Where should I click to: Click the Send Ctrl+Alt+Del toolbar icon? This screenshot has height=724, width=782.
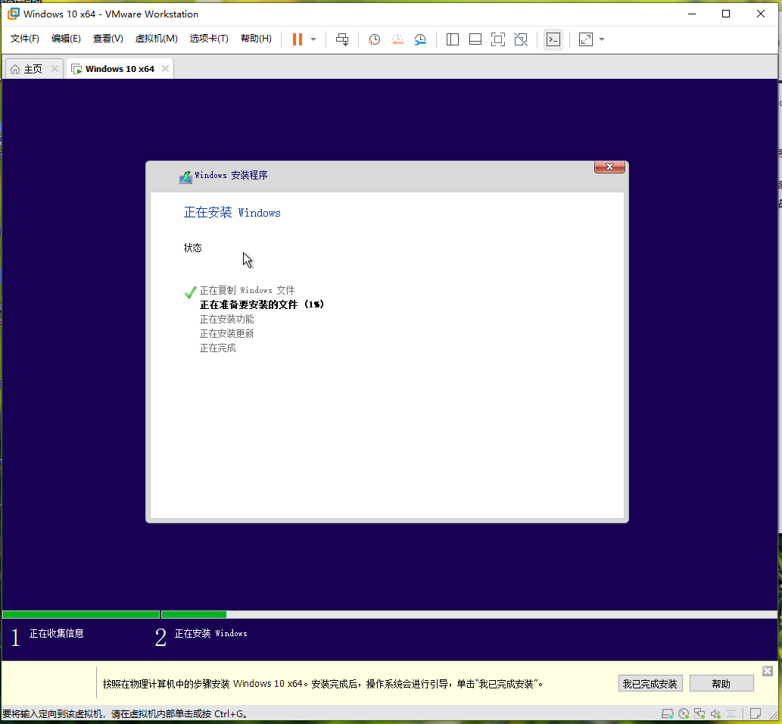tap(342, 39)
